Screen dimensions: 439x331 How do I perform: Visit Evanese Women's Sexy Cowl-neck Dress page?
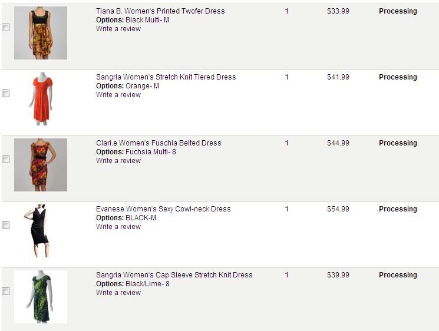click(163, 209)
